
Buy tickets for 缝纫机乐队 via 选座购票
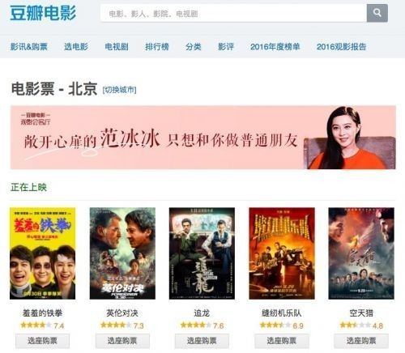coord(282,341)
